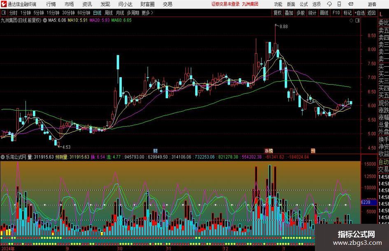This screenshot has width=389, height=251.
Task: Switch to 15分钟 chart period
Action: tap(53, 13)
